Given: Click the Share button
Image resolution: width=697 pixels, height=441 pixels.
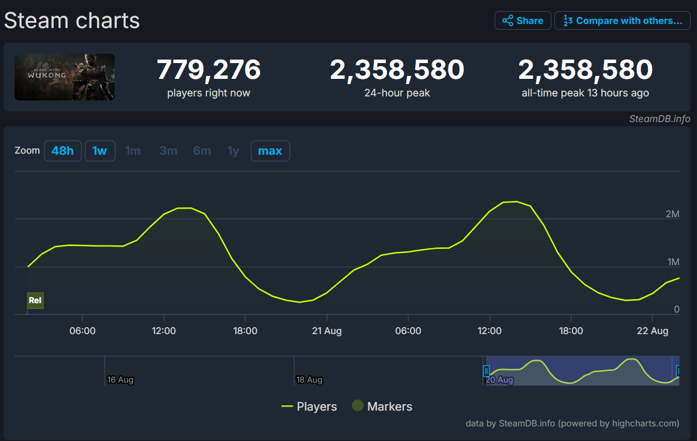Looking at the screenshot, I should [x=523, y=20].
